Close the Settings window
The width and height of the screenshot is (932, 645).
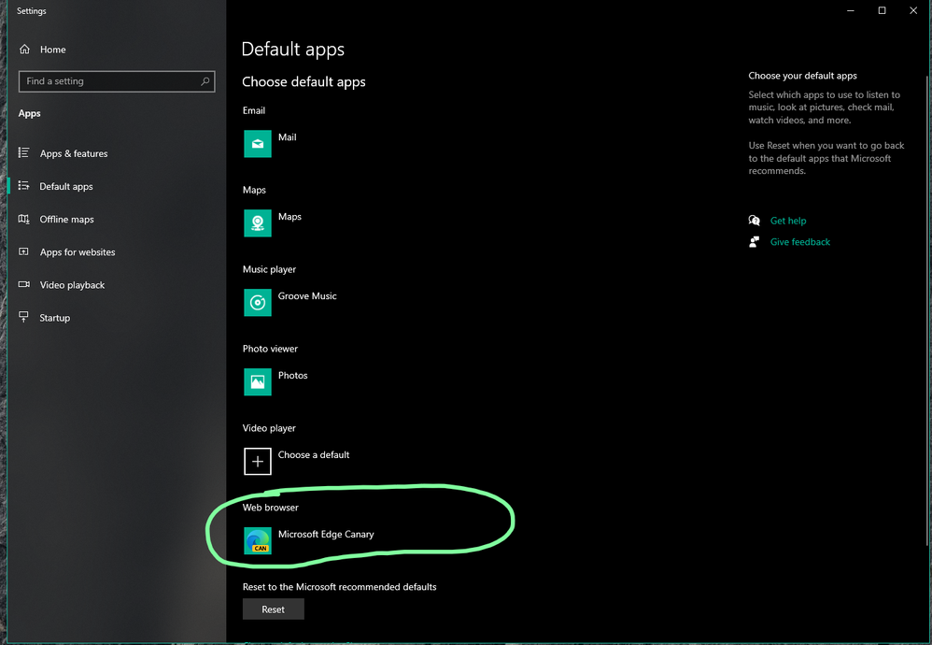[913, 10]
